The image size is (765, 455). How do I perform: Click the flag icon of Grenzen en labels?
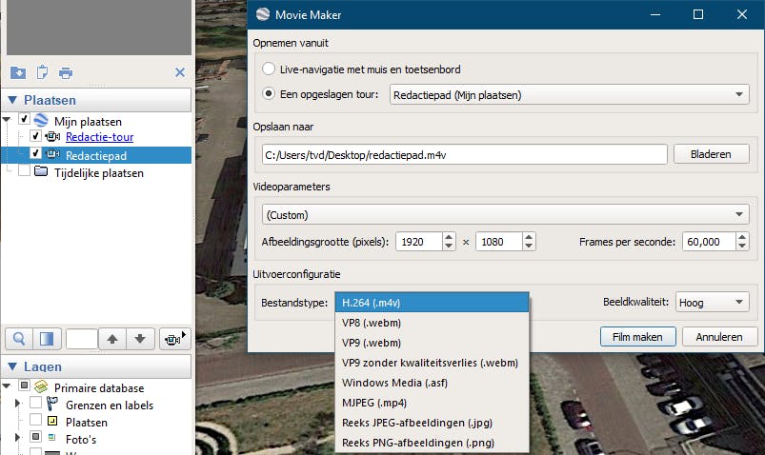click(x=51, y=404)
